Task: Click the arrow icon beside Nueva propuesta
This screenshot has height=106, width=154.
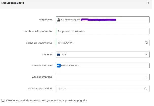Action: tap(148, 3)
